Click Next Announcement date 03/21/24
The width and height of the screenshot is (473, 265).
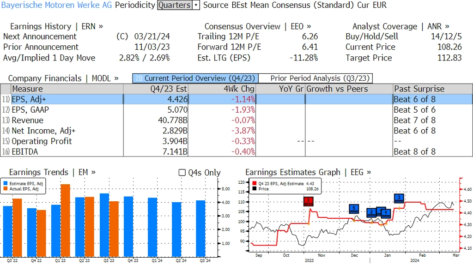[152, 36]
